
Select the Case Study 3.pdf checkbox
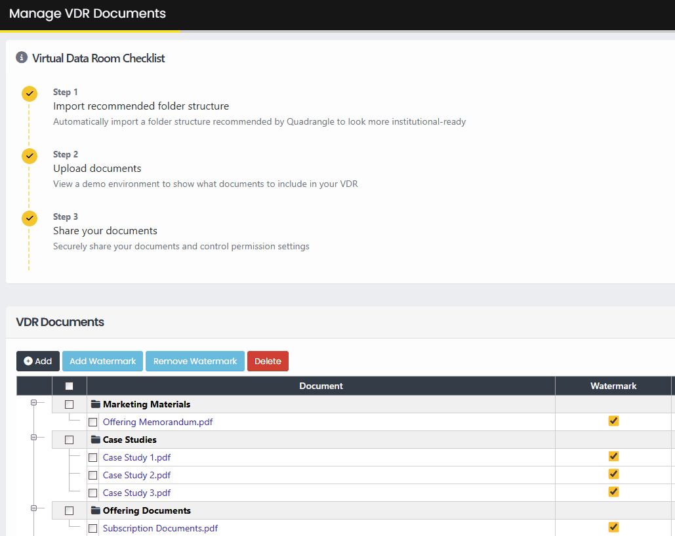[92, 493]
